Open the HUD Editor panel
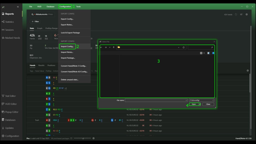This screenshot has width=256, height=144. pos(10,104)
